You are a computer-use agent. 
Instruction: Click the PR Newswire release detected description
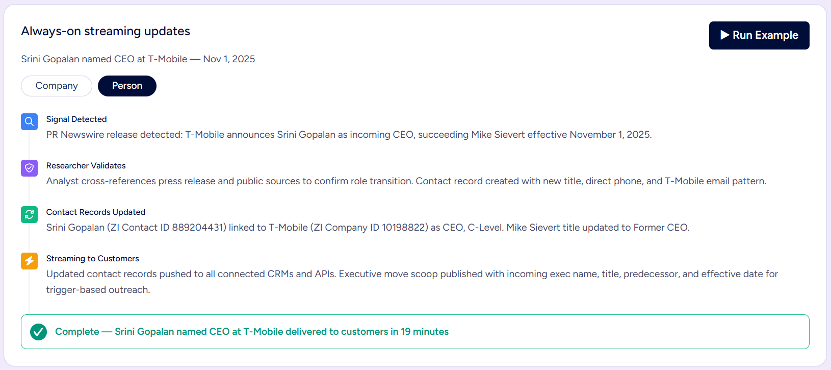pos(349,135)
